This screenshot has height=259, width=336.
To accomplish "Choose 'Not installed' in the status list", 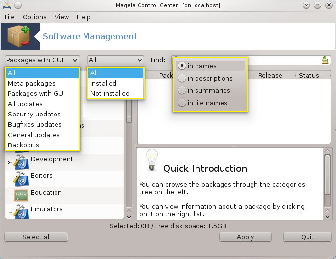I will [116, 93].
